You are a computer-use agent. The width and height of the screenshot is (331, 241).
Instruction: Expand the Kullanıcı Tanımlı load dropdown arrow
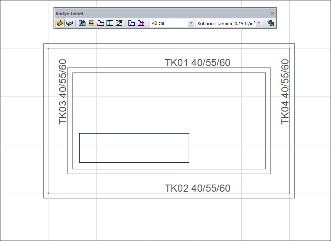coord(259,23)
